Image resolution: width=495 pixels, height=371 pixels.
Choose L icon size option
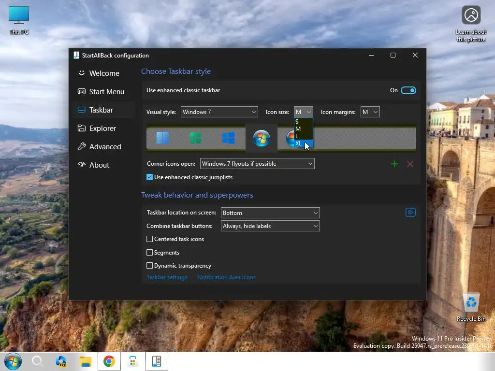click(x=304, y=136)
